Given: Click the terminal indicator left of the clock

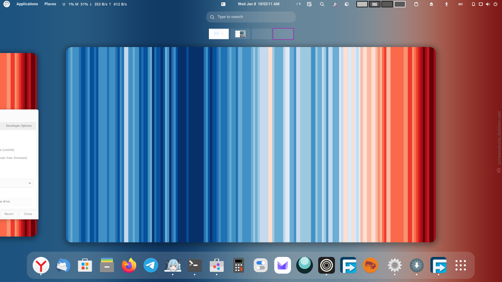Looking at the screenshot, I should point(223,4).
